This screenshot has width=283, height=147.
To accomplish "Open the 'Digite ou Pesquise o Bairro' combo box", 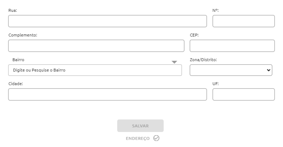I will point(95,70).
